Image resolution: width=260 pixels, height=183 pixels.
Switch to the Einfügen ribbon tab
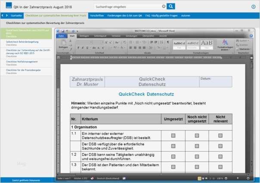click(x=84, y=36)
